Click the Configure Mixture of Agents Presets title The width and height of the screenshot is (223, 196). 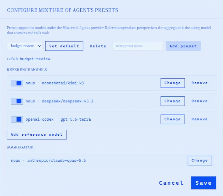[x=62, y=10]
